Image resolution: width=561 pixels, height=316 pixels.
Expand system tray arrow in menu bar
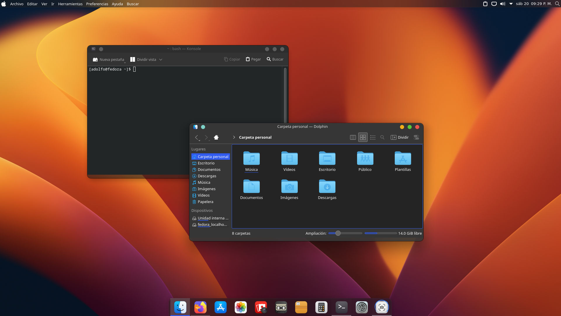[x=511, y=4]
